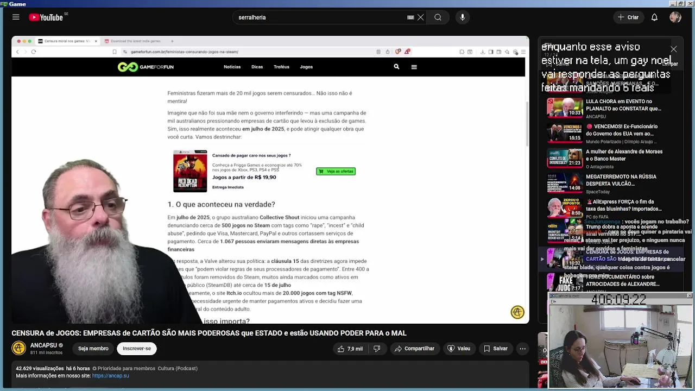Go to YouTube home via logo
Image resolution: width=695 pixels, height=391 pixels.
(x=46, y=17)
